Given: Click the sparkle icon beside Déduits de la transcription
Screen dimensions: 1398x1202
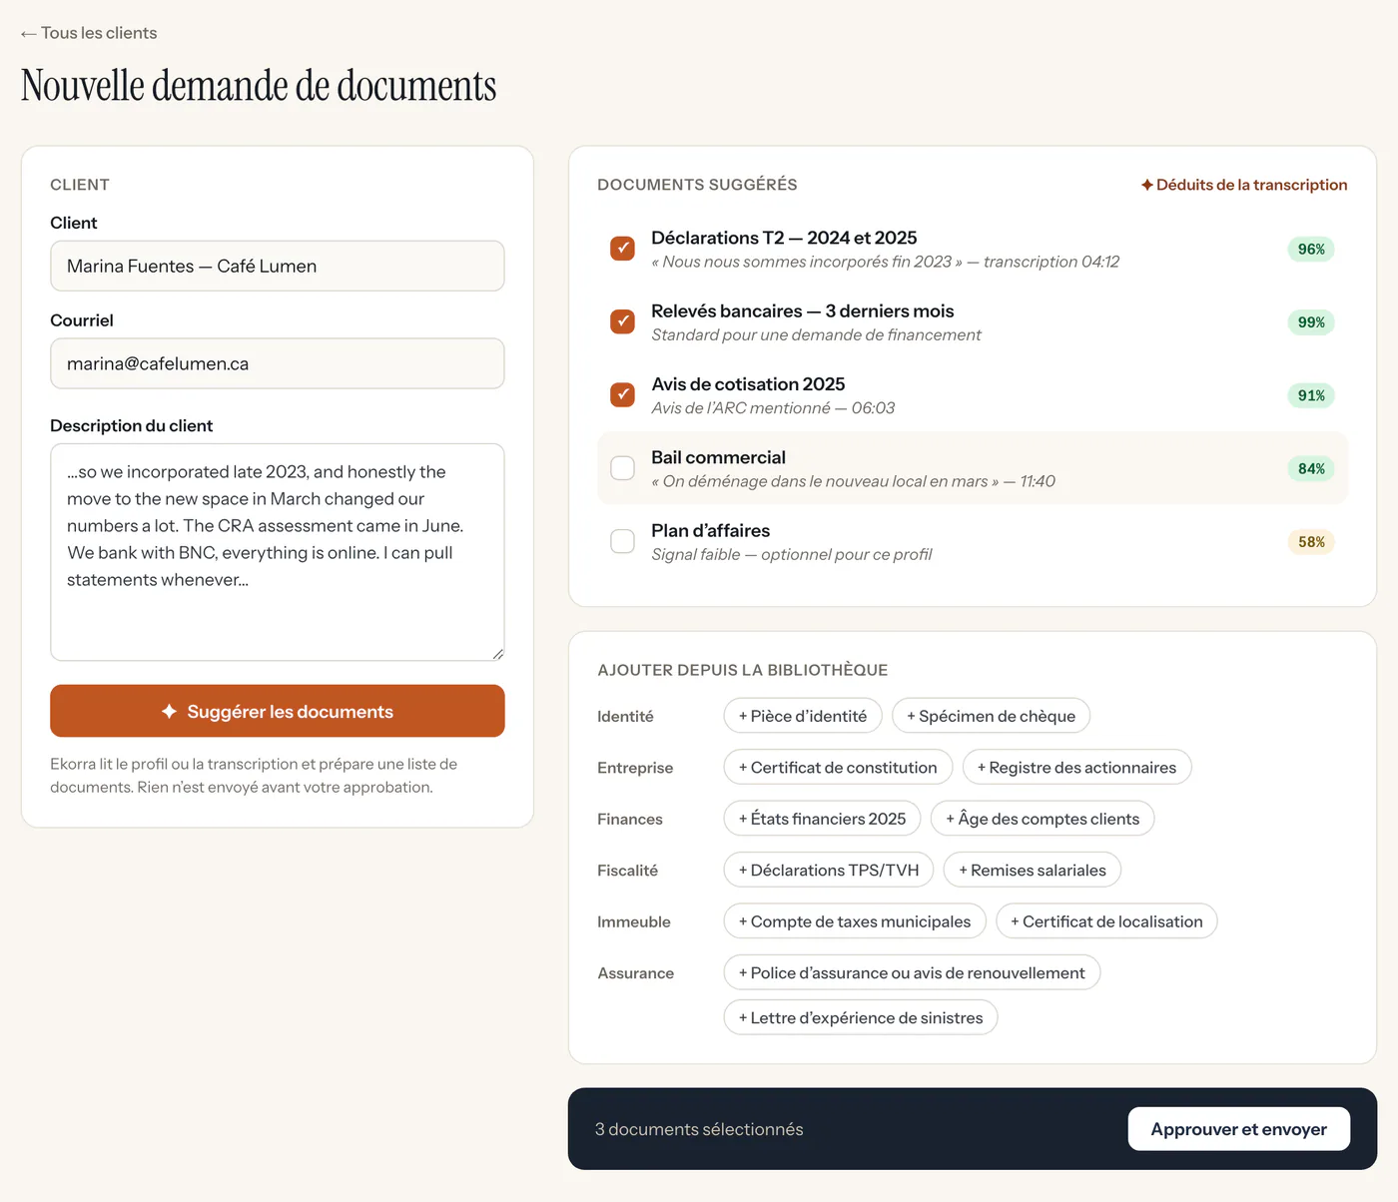Looking at the screenshot, I should pos(1147,185).
